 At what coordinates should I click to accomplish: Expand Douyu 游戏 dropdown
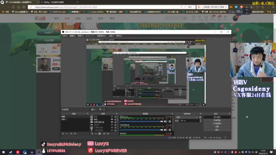click(101, 18)
